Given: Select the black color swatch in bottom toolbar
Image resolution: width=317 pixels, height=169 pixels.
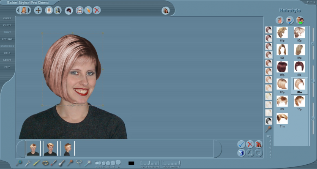Looking at the screenshot, I should click(131, 163).
